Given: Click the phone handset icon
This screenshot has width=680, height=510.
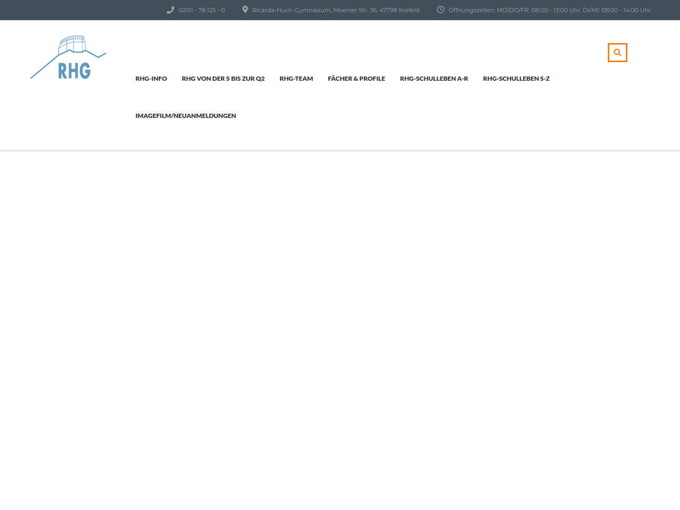Looking at the screenshot, I should pos(170,10).
